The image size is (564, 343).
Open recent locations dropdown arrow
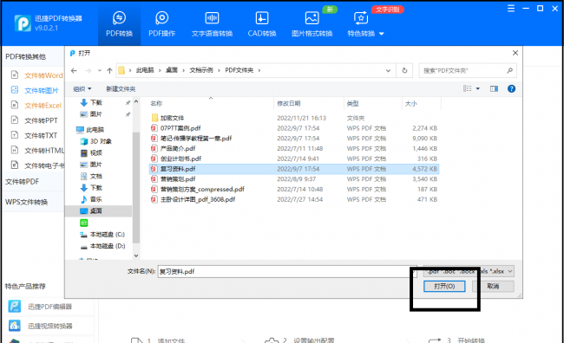tap(100, 70)
